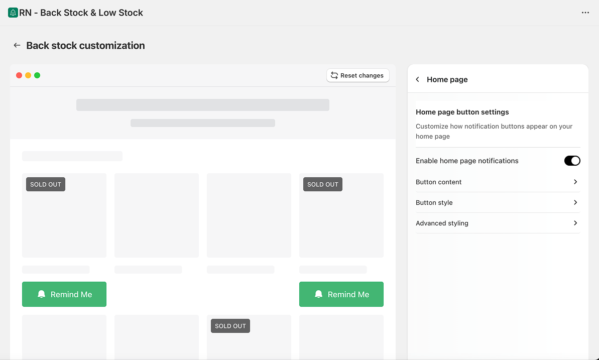The width and height of the screenshot is (599, 360).
Task: Click the top-right SOLD OUT product badge
Action: [x=323, y=184]
